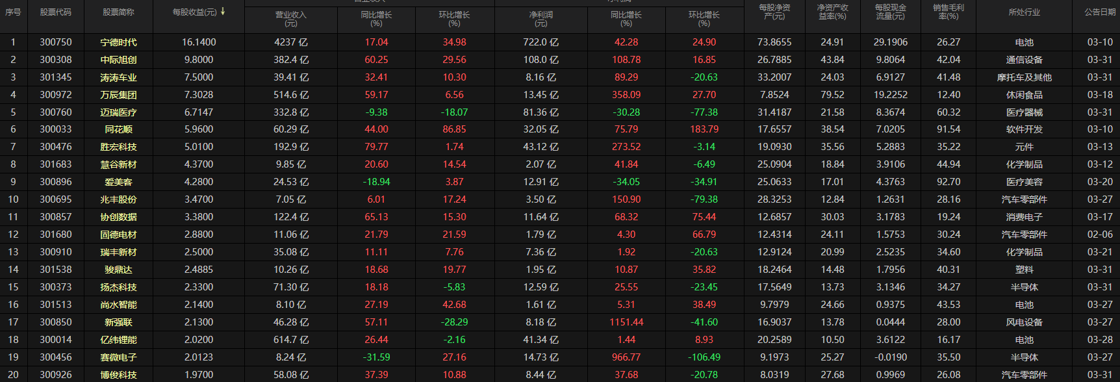Screen dimensions: 1120x382
Task: Open stock 亿纬锂能
Action: (x=118, y=340)
